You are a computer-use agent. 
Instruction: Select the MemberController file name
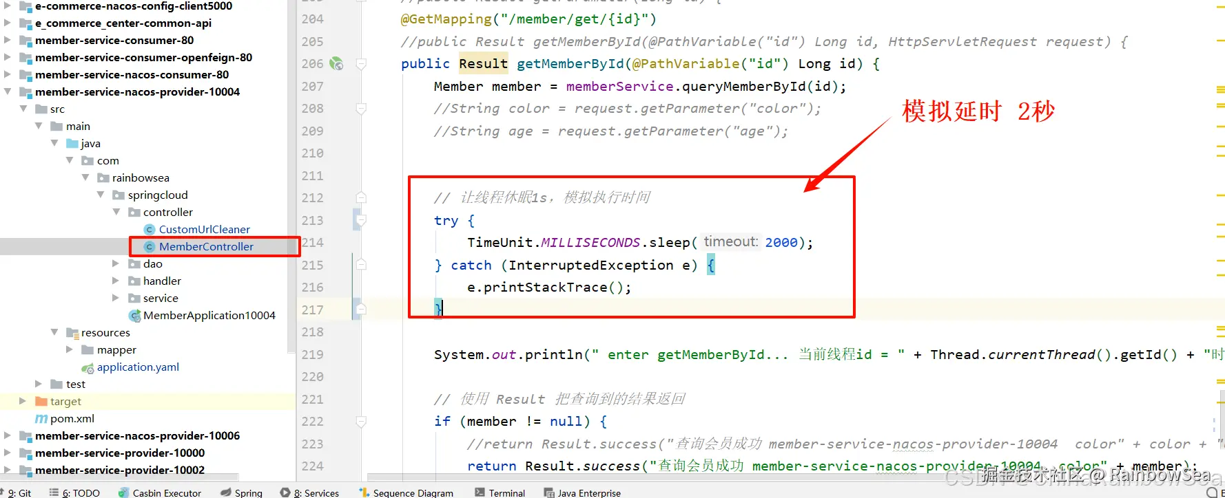(206, 246)
